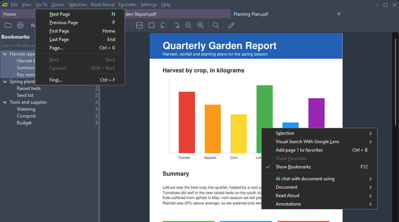The width and height of the screenshot is (399, 222).
Task: Open Read Aloud submenu in the context menu
Action: (x=319, y=195)
